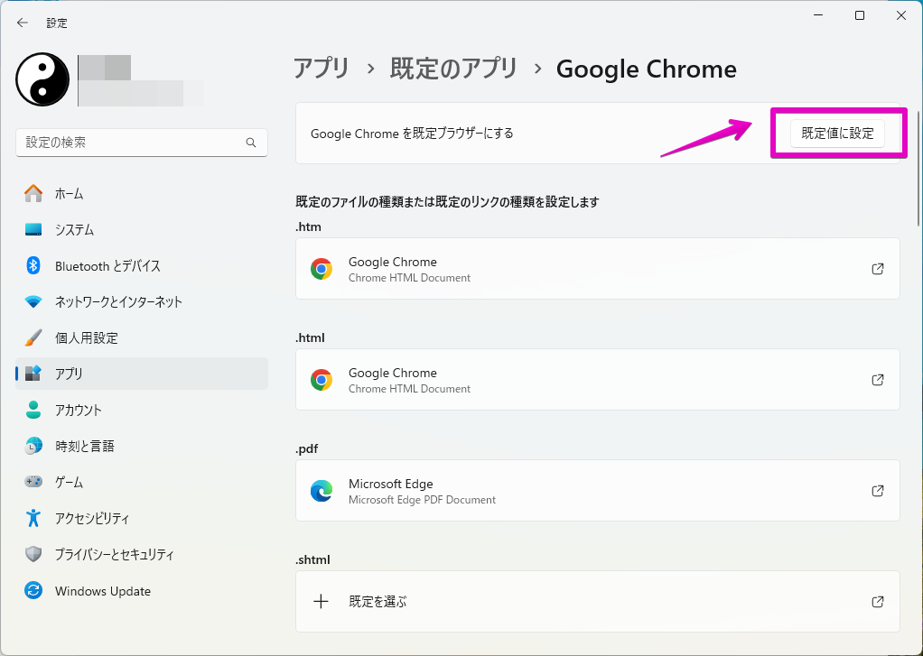
Task: Click the .htm file type label
Action: pyautogui.click(x=309, y=226)
